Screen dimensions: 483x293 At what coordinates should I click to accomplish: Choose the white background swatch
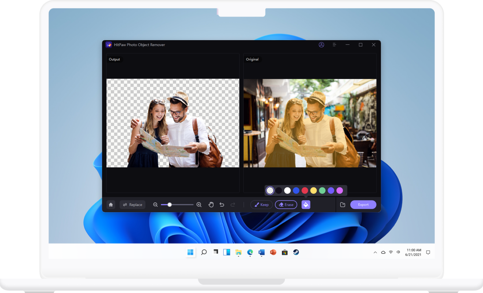pos(287,190)
